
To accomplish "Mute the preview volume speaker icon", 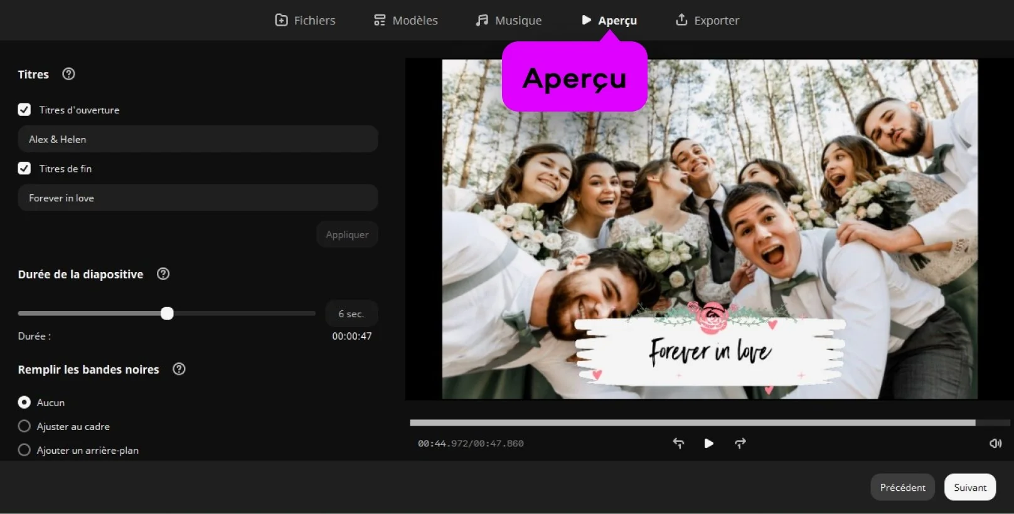I will (995, 443).
